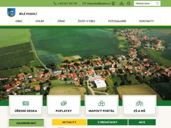Viewport: 171px width, 128px height.
Task: Open ŽIVOT V OBCI menu
Action: 87,21
